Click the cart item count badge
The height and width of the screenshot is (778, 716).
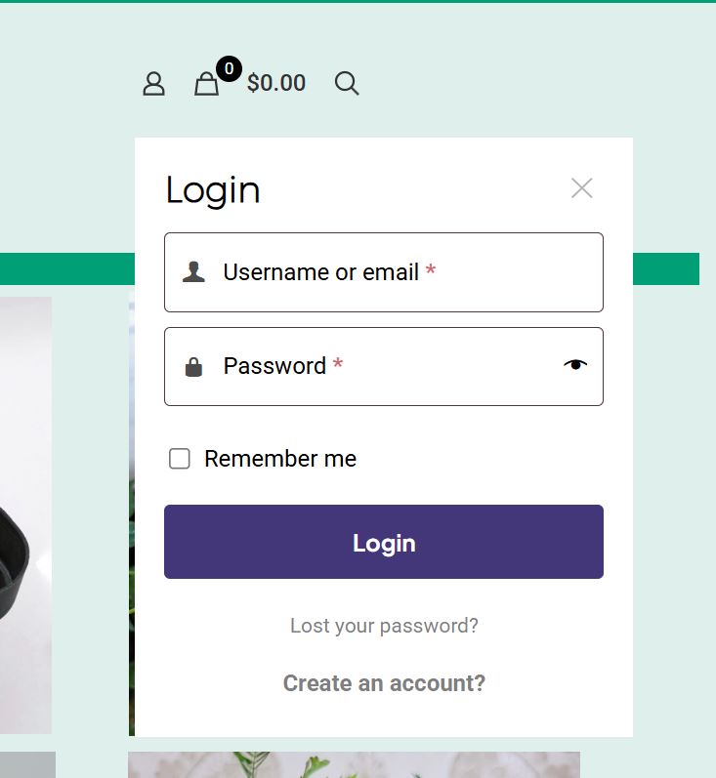click(229, 68)
